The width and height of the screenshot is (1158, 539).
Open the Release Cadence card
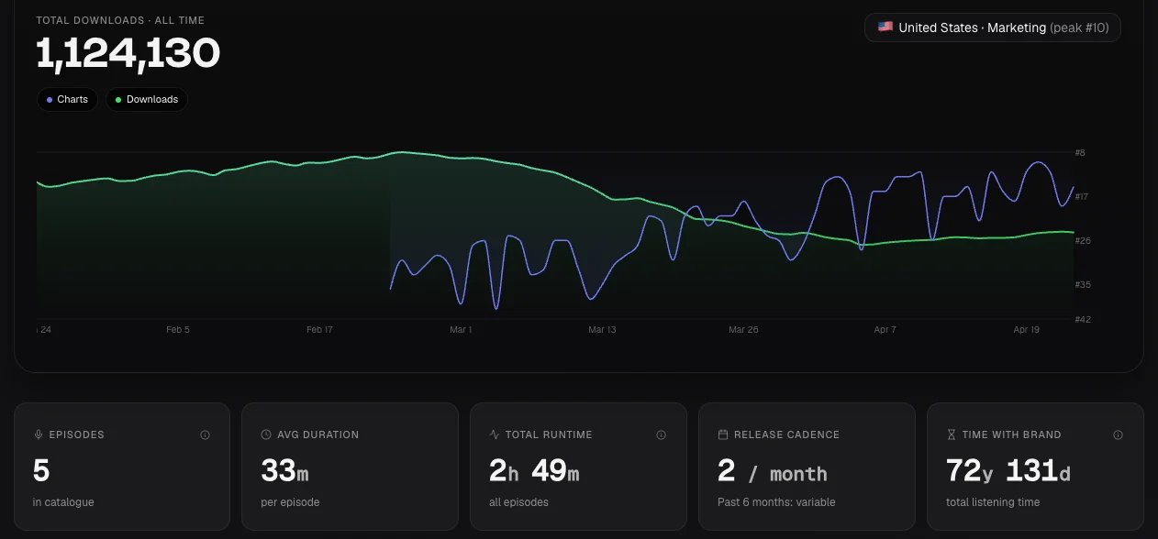[807, 467]
